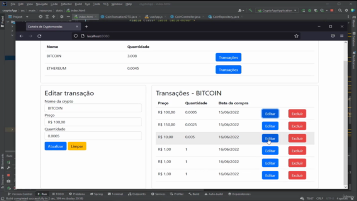Click the Nome da crypto input field

(x=93, y=108)
